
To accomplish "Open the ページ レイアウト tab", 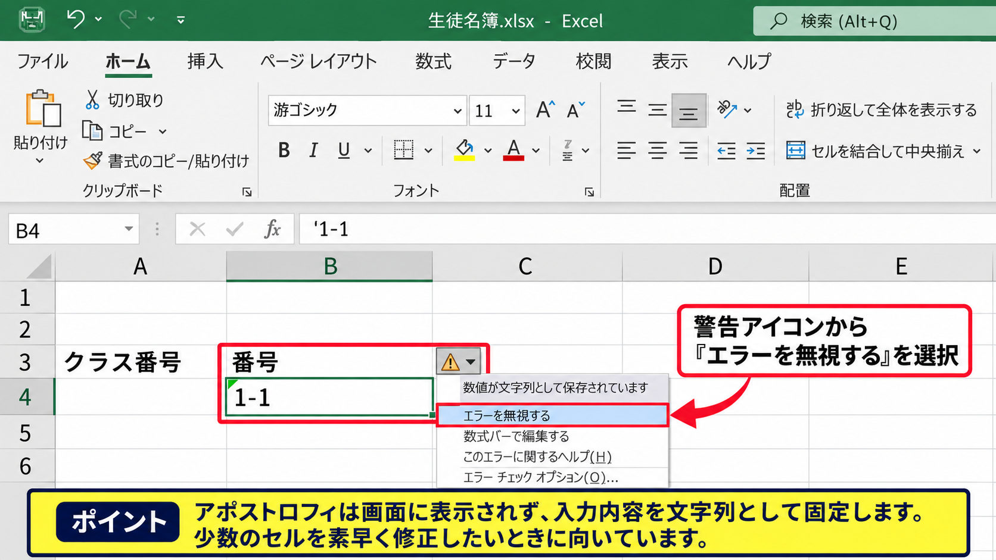I will (318, 61).
